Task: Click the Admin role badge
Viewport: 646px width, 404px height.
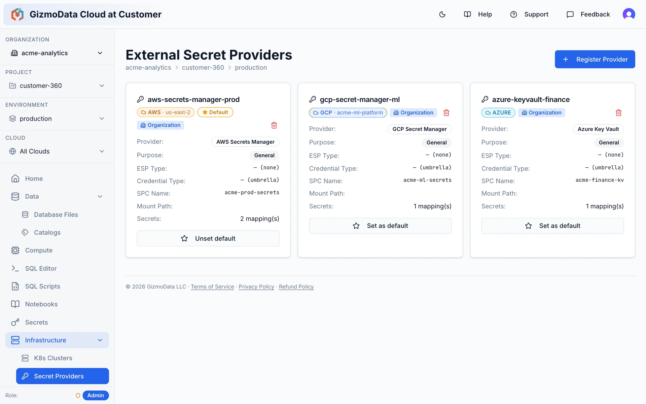Action: pos(96,396)
